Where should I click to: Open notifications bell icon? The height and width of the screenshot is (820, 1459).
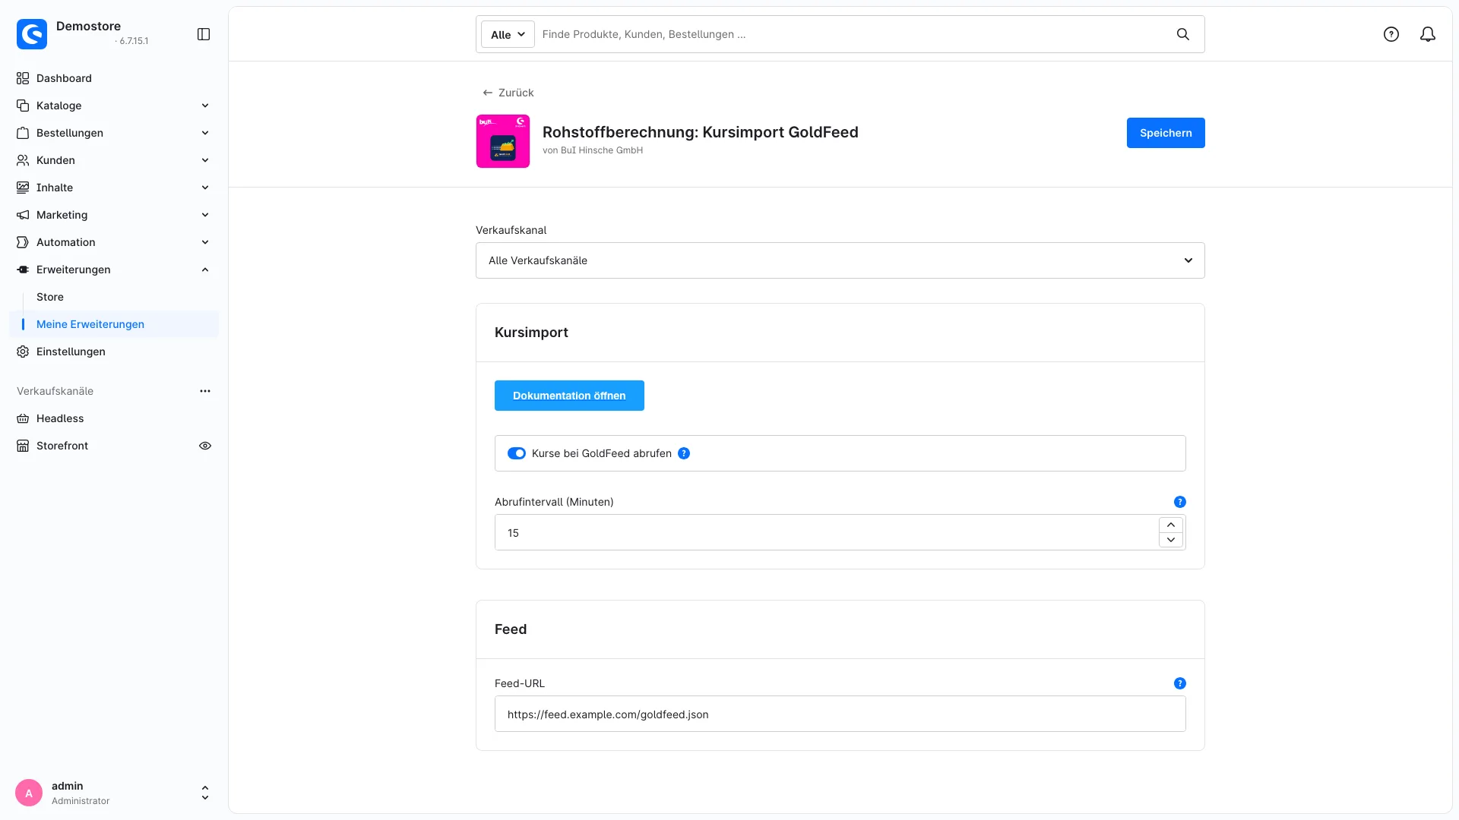[x=1428, y=34]
